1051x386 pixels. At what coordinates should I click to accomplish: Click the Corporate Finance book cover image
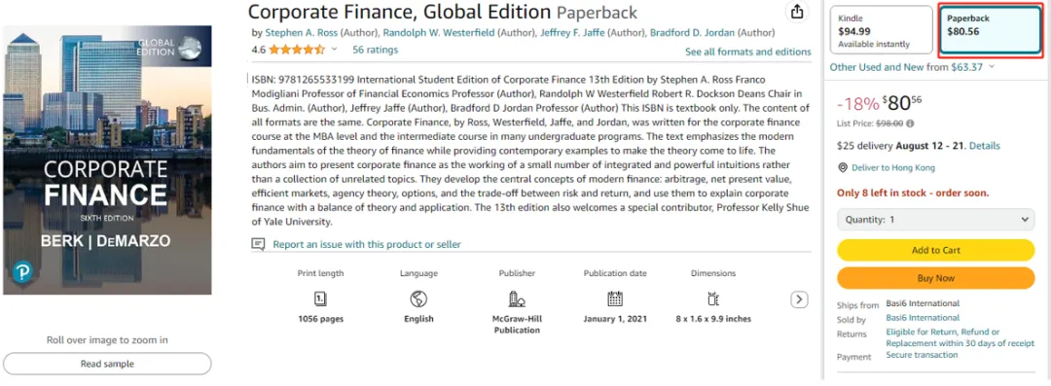click(107, 159)
